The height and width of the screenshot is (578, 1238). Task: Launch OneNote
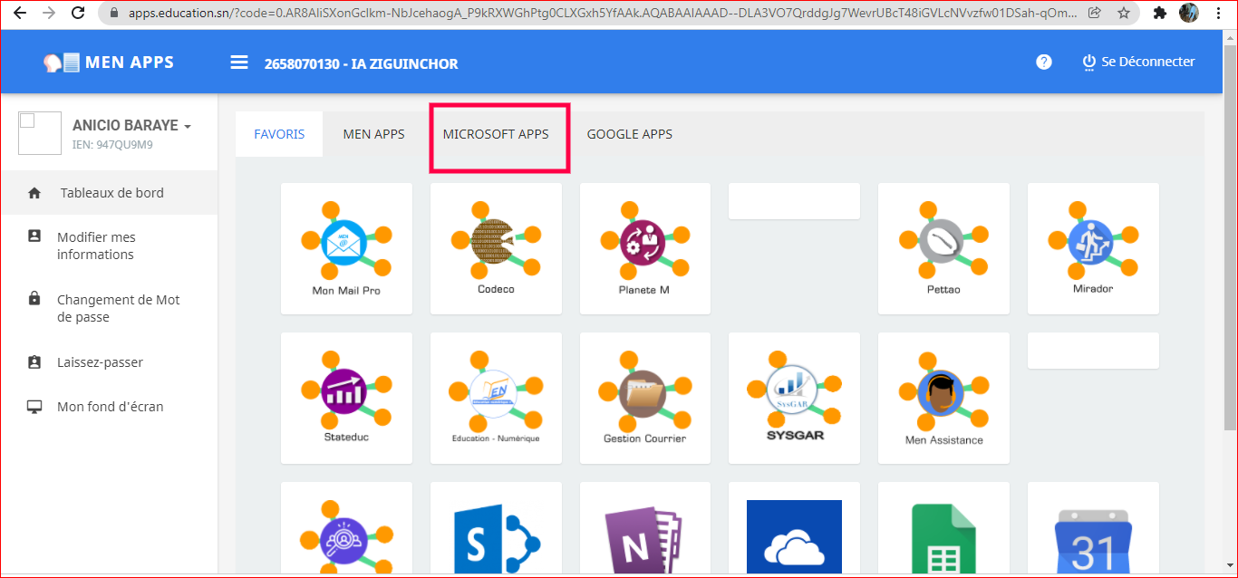click(644, 536)
